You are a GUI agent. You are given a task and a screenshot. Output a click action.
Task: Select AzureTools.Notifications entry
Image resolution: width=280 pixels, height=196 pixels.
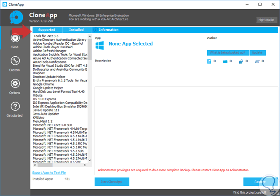tap(50, 62)
